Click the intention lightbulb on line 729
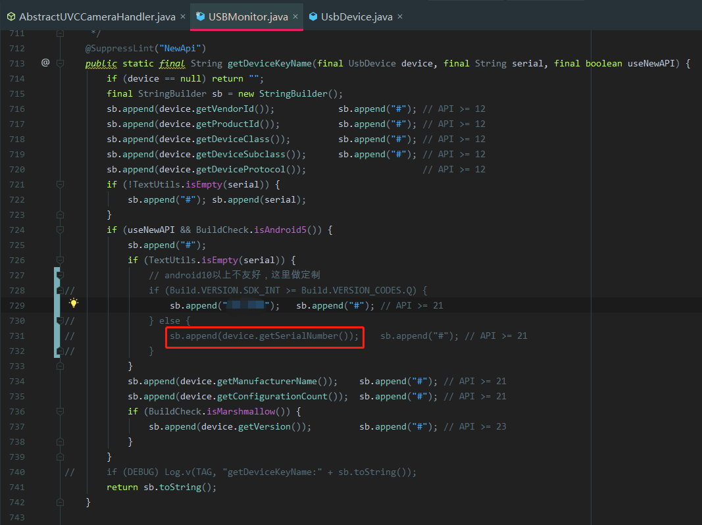The width and height of the screenshot is (702, 525). [x=74, y=303]
